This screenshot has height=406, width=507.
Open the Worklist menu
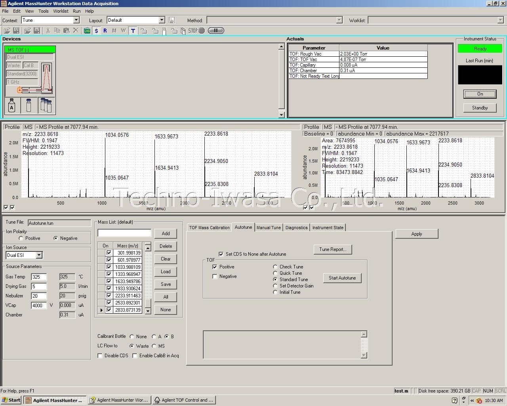(x=61, y=11)
